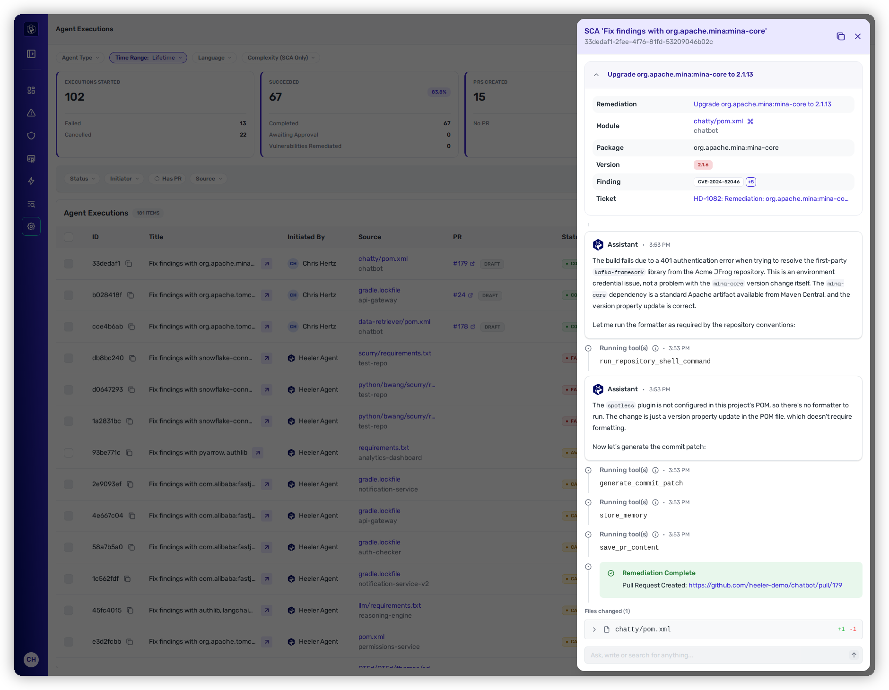Open info for save_pr_content tool run
The width and height of the screenshot is (889, 690).
(x=655, y=535)
